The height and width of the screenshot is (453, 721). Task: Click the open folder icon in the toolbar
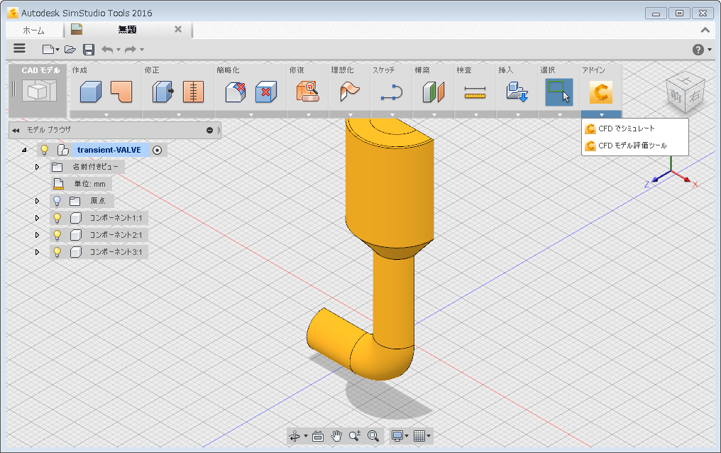[x=70, y=49]
